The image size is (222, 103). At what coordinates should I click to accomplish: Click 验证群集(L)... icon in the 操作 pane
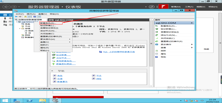pyautogui.click(x=157, y=29)
